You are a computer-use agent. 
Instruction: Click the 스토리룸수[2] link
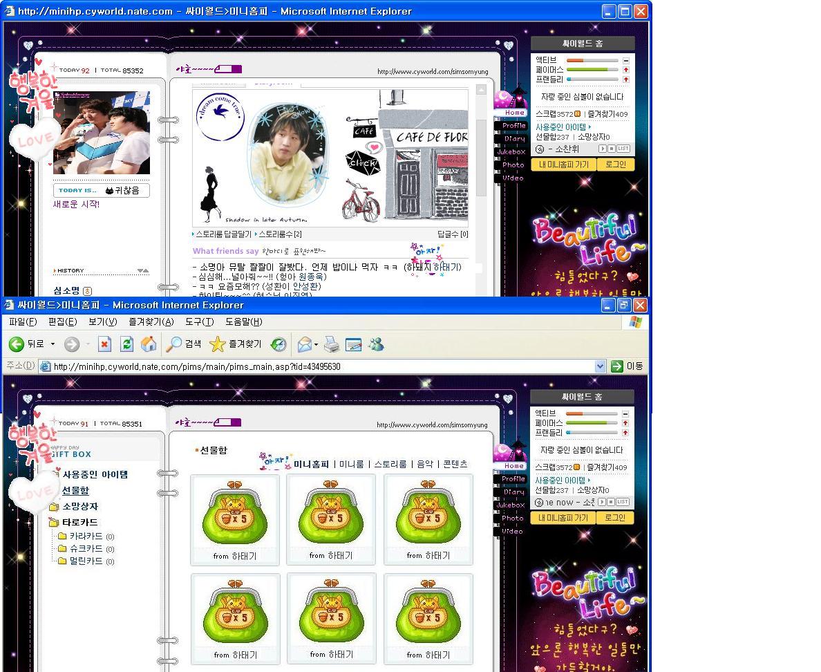click(x=280, y=234)
